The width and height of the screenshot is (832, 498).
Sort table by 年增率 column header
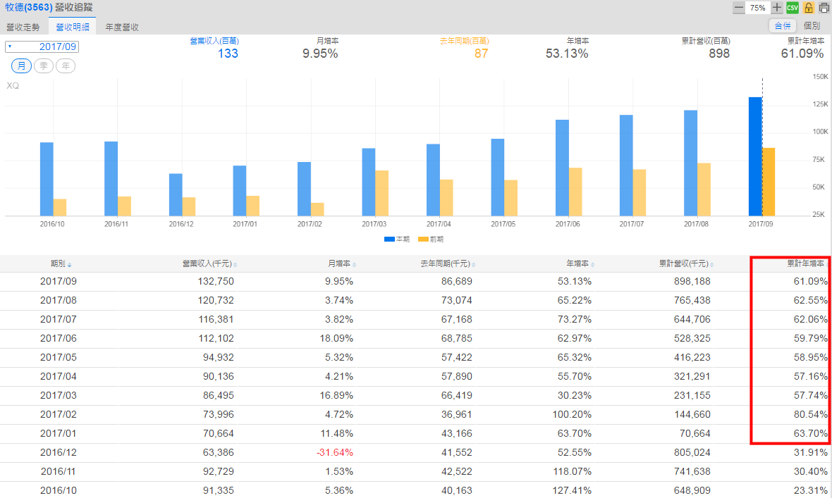pos(580,263)
